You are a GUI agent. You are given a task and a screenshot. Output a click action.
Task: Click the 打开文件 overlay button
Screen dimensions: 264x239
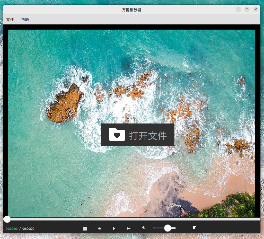tap(137, 135)
